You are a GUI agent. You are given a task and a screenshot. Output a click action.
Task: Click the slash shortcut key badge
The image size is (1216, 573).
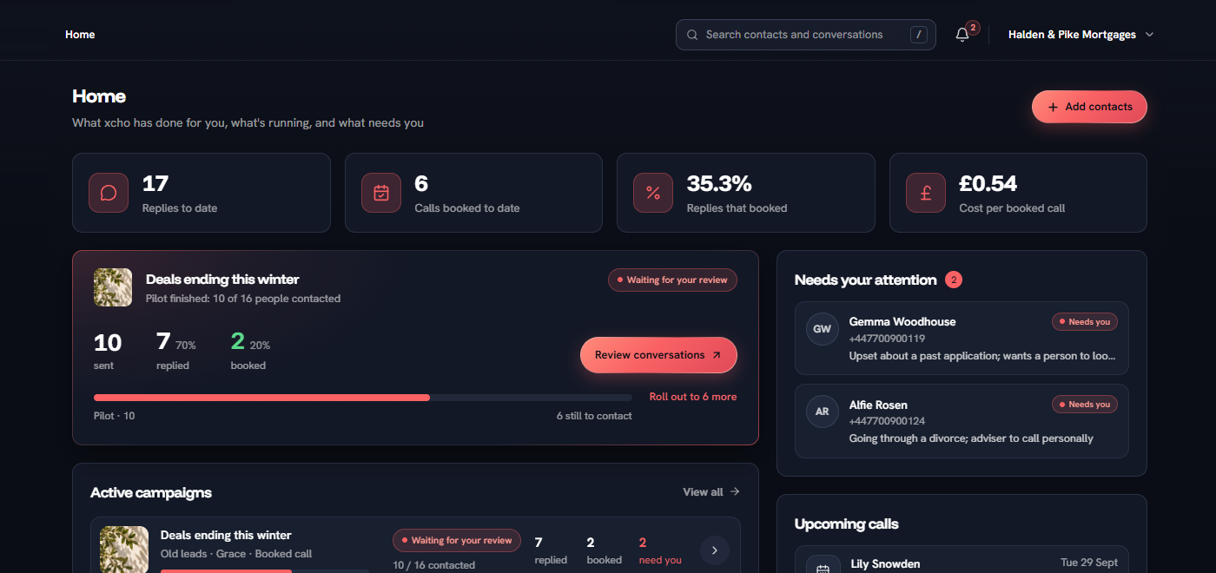click(x=919, y=35)
